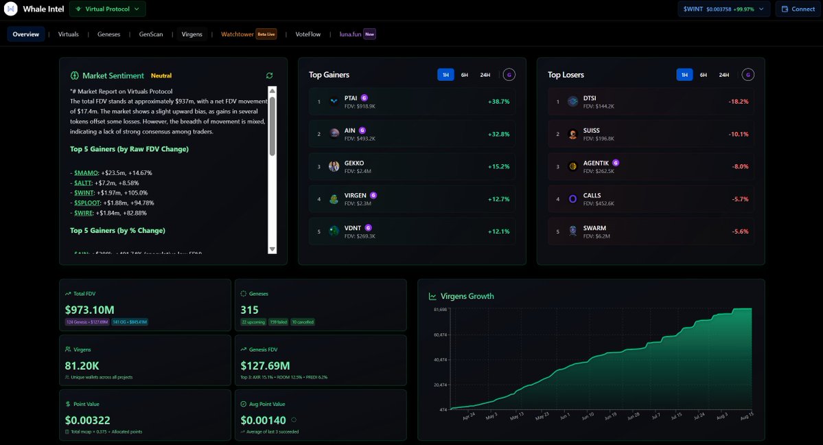This screenshot has height=445, width=823.
Task: Open the Watchtower Beta Live tab
Action: [x=248, y=34]
